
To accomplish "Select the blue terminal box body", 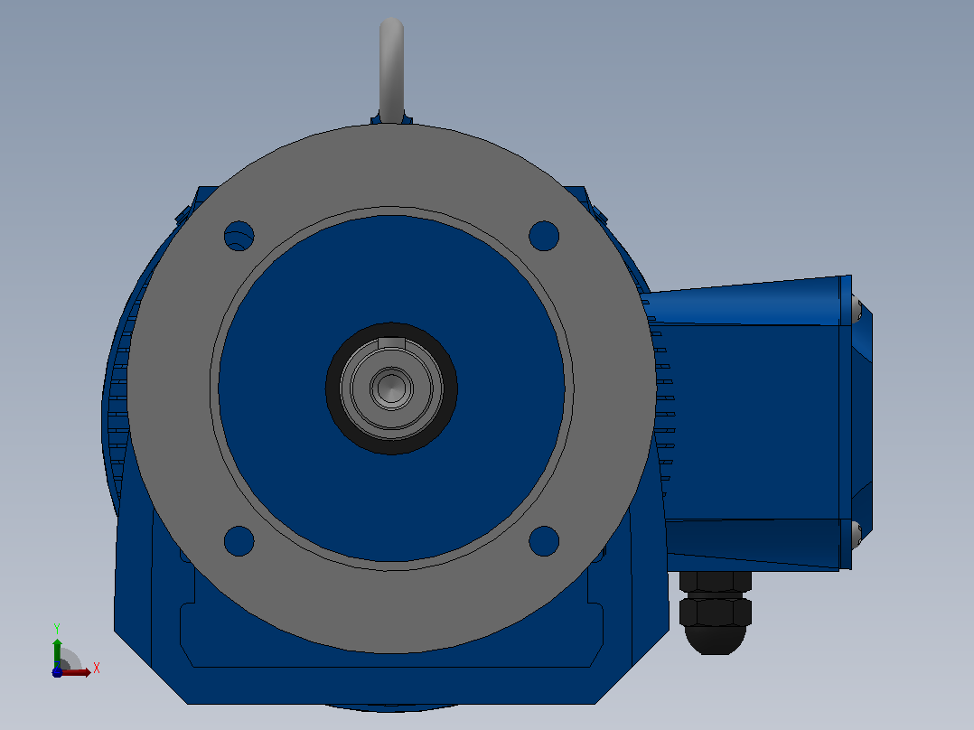I will click(752, 421).
